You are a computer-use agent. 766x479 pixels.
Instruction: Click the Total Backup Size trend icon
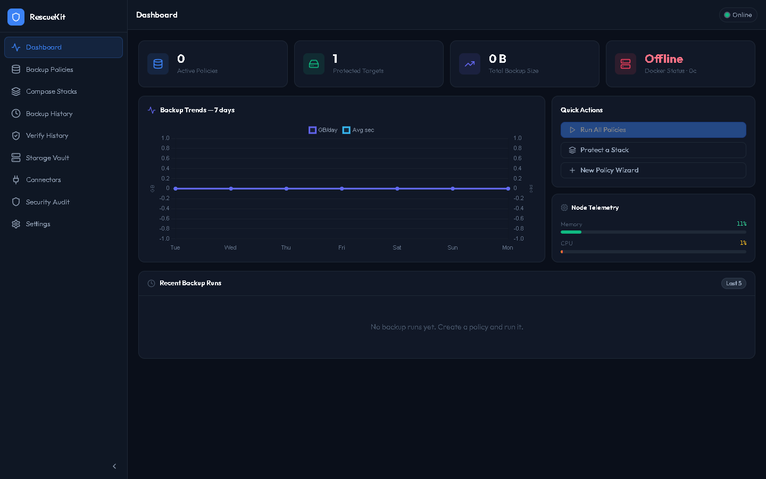[x=470, y=64]
